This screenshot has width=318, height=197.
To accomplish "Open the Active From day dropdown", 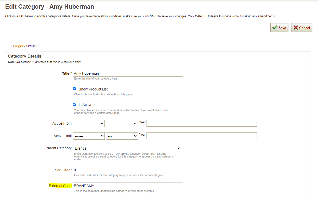I will [122, 124].
